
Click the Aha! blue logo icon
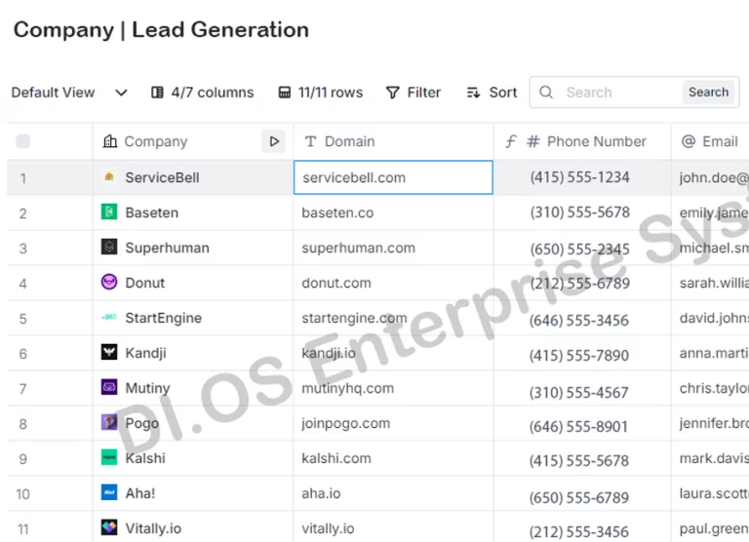pyautogui.click(x=109, y=492)
